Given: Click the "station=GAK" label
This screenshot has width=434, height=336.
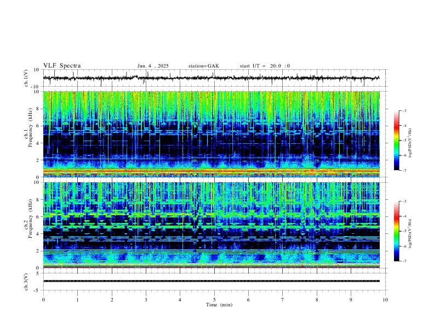Looking at the screenshot, I should (x=203, y=66).
